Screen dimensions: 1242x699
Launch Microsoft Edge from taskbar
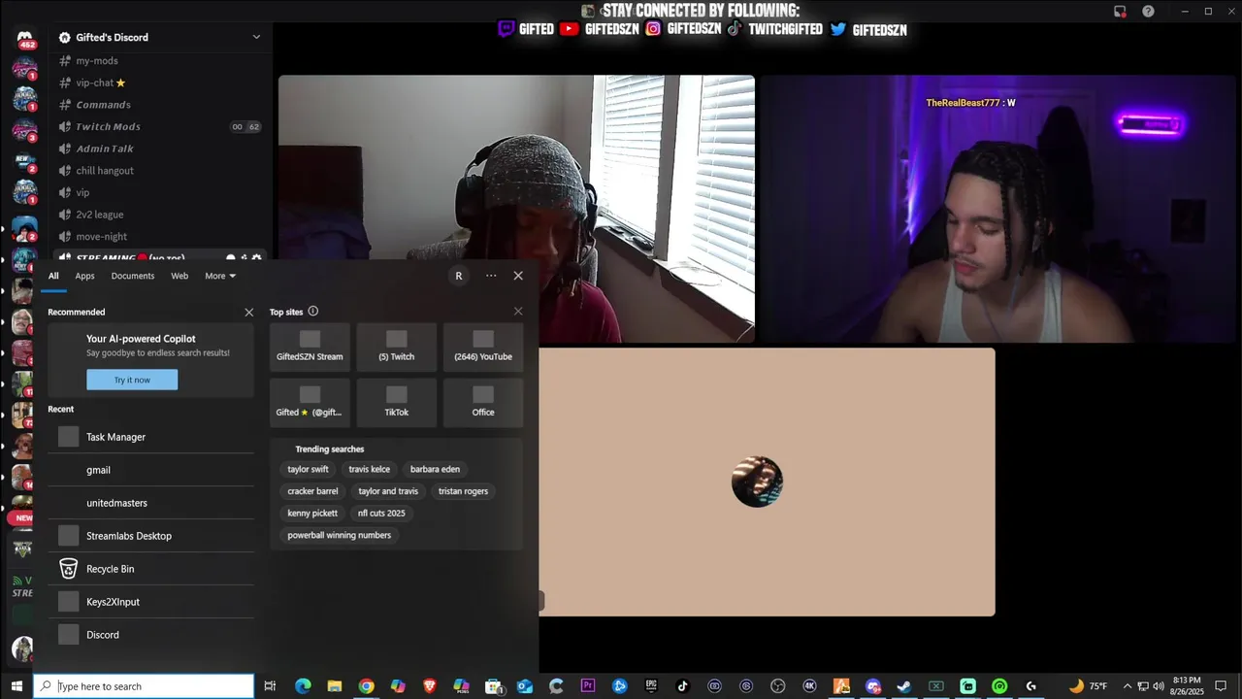tap(303, 686)
